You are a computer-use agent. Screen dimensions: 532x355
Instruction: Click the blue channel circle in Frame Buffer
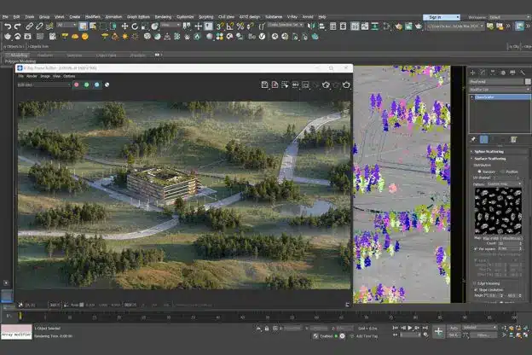pos(96,84)
